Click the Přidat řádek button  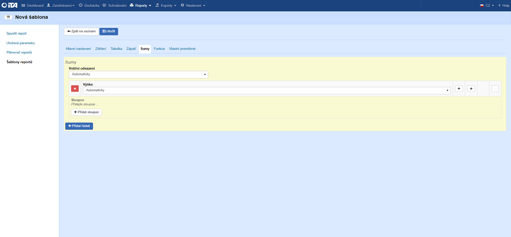pyautogui.click(x=79, y=126)
